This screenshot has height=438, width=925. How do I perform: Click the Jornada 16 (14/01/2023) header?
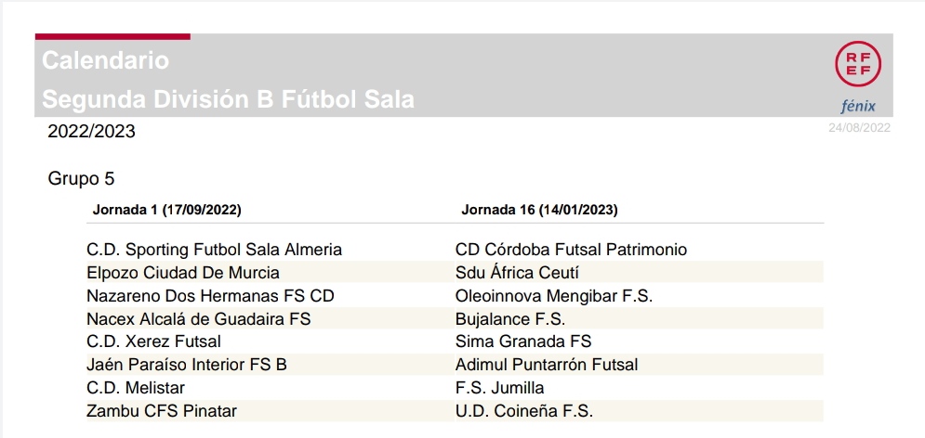tap(539, 210)
